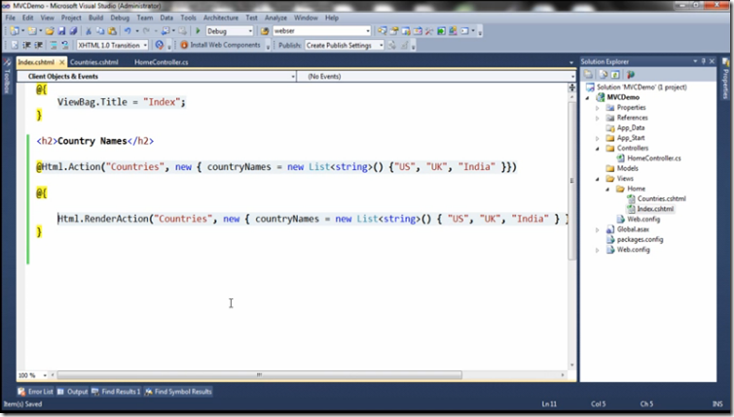This screenshot has width=734, height=417.
Task: Select the Models folder
Action: (627, 168)
